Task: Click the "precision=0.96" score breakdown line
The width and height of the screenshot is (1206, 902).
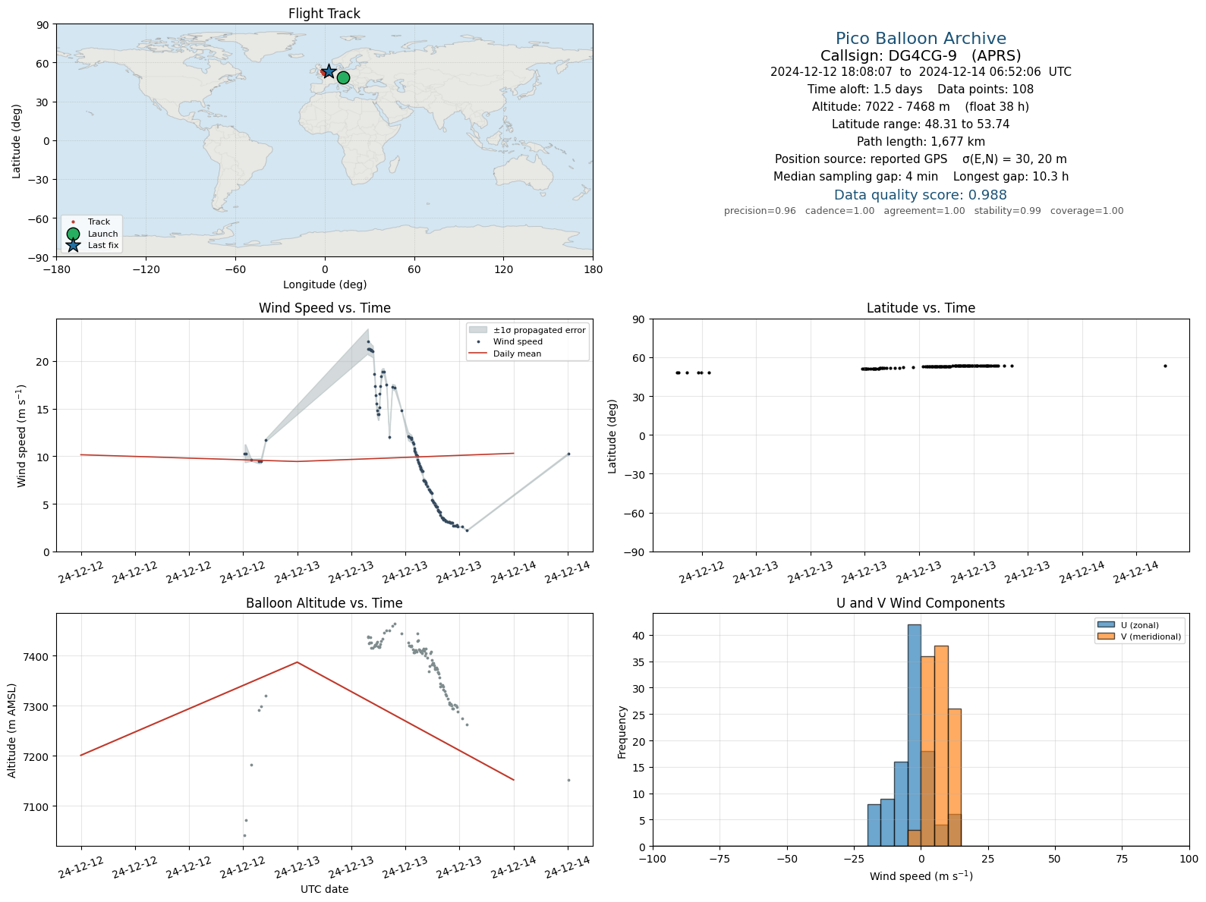Action: coord(924,211)
